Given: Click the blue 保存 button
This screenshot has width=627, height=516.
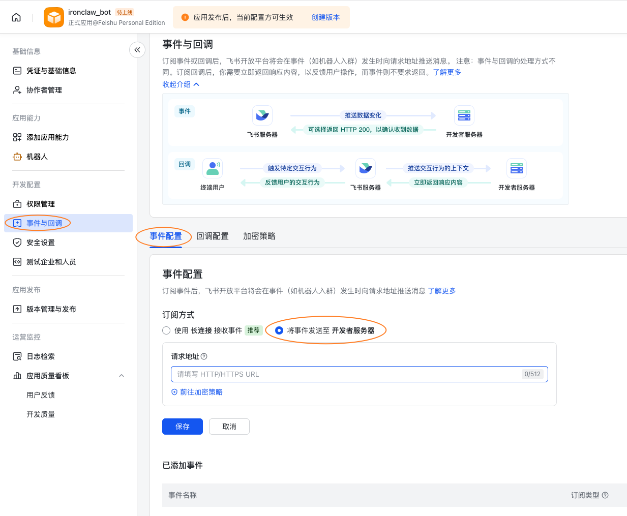Looking at the screenshot, I should tap(183, 427).
